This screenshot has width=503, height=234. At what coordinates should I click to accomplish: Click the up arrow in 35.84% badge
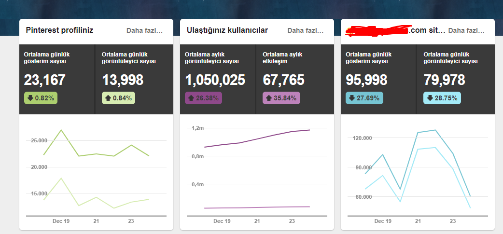pos(269,98)
